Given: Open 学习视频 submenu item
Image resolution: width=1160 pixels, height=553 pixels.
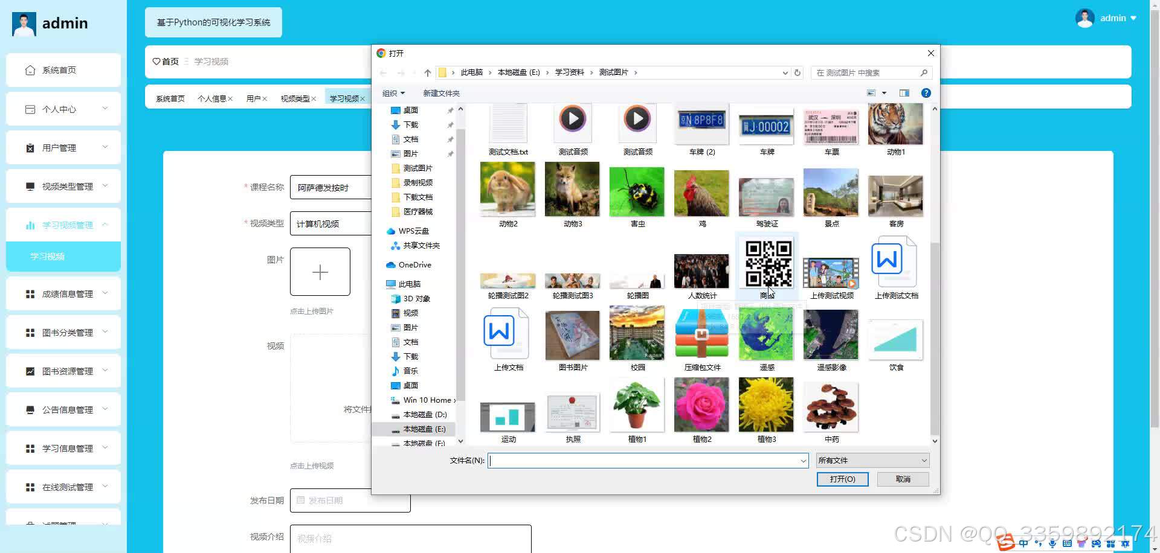Looking at the screenshot, I should (x=63, y=257).
